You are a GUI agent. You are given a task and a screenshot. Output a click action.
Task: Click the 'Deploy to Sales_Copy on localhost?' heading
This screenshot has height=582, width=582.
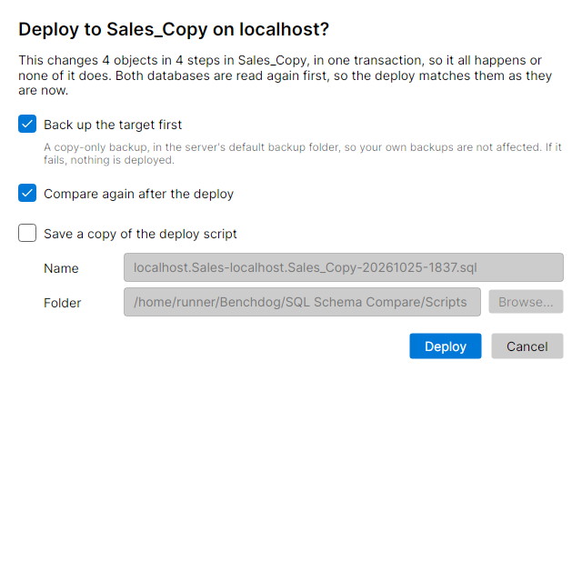[x=174, y=30]
